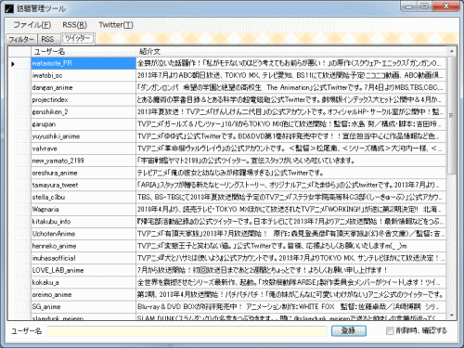Click the row header beside garupan

(x=19, y=124)
